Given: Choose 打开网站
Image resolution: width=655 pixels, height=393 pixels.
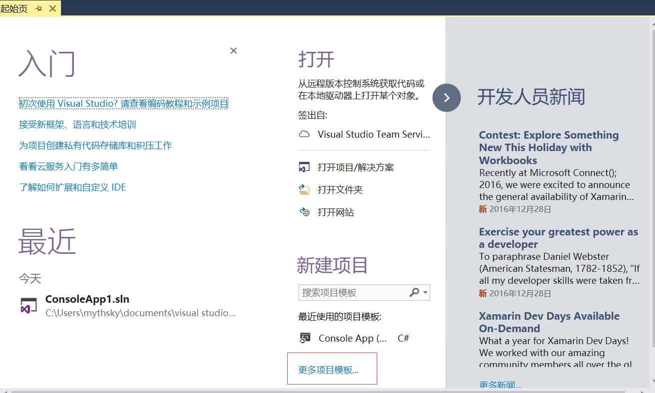Looking at the screenshot, I should pos(336,212).
